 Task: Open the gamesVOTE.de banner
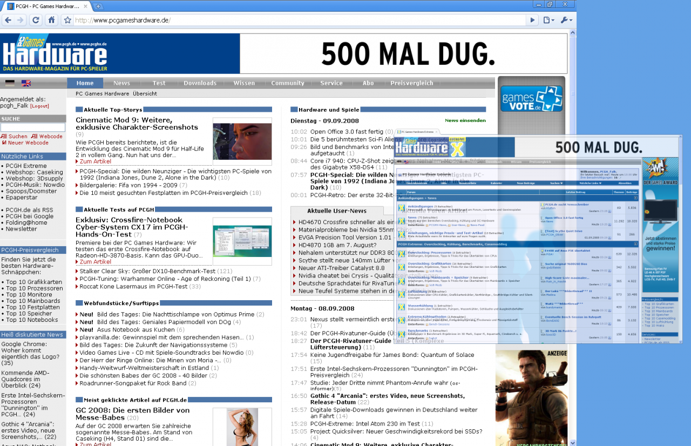(531, 99)
